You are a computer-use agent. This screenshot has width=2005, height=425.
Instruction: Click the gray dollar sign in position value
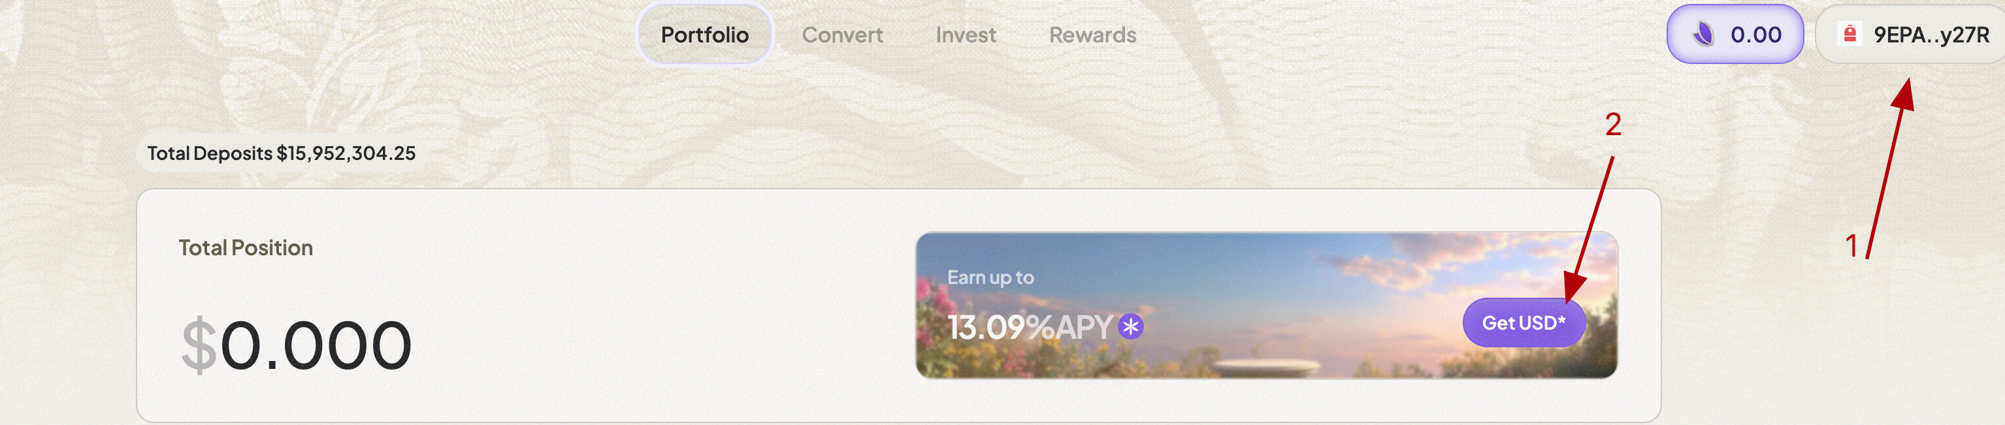tap(199, 345)
